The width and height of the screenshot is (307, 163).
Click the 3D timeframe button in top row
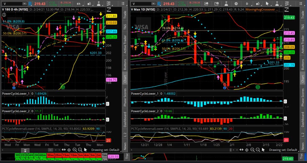[17, 155]
